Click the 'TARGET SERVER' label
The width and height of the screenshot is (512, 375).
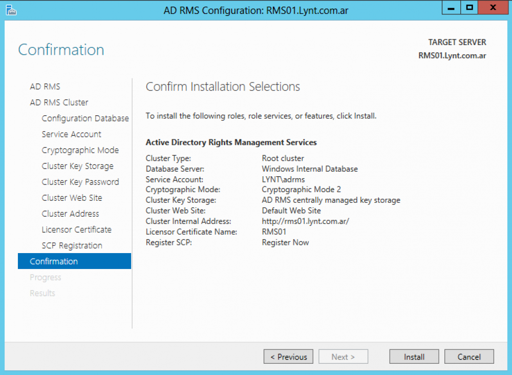(x=457, y=43)
